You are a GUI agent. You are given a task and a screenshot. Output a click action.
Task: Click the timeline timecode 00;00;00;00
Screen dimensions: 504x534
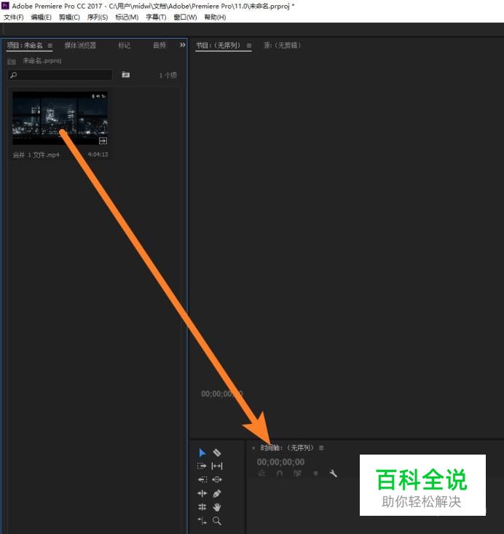point(280,462)
